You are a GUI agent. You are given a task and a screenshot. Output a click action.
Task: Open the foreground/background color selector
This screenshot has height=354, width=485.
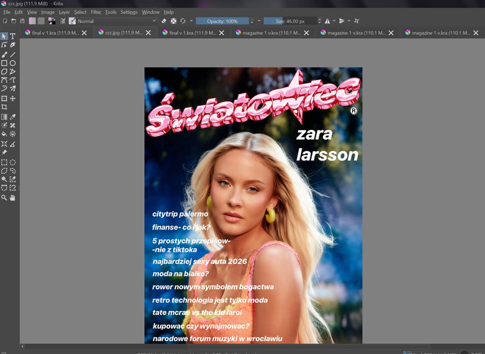coord(52,21)
